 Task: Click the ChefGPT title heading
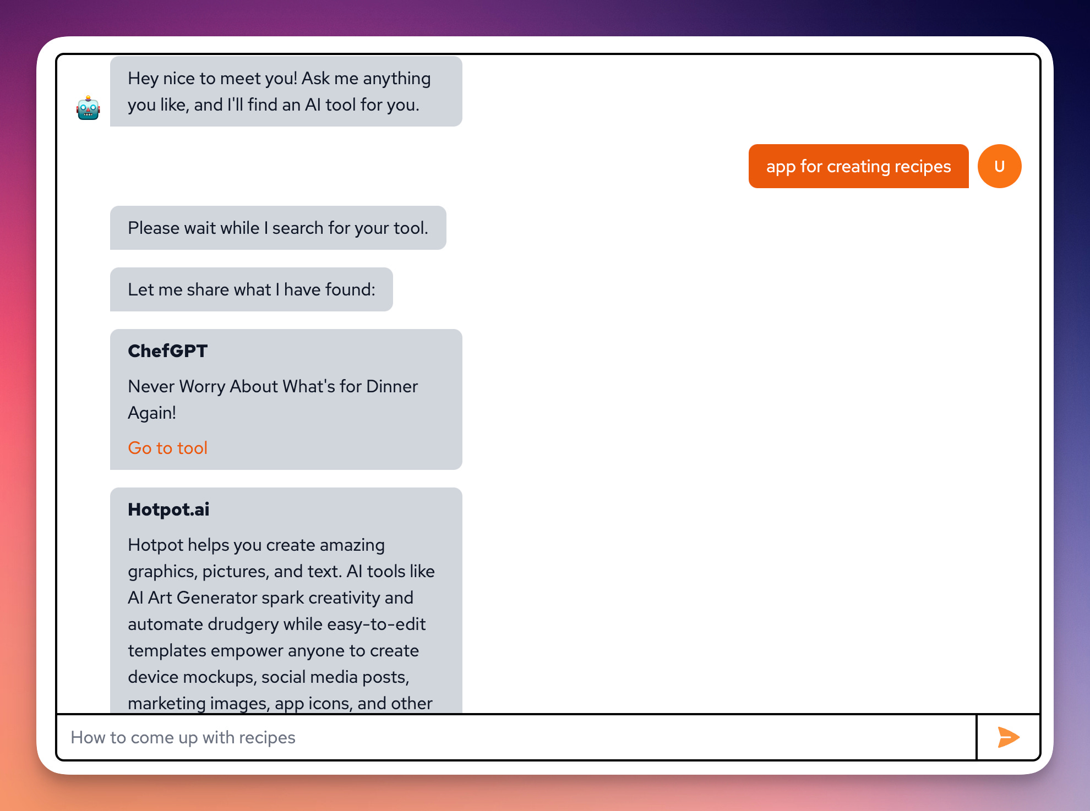point(167,351)
